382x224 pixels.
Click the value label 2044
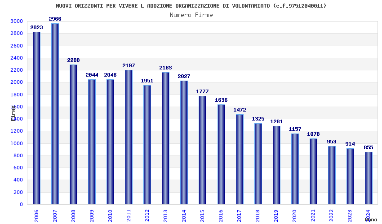tap(92, 75)
